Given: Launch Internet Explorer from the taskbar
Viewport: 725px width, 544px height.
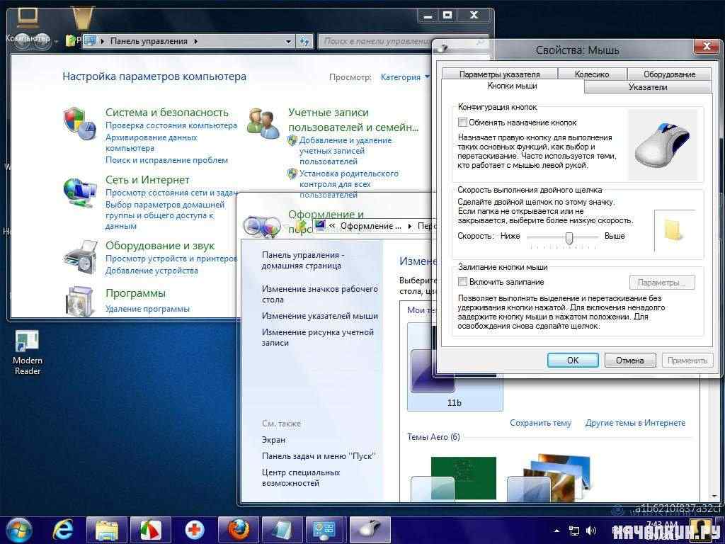Looking at the screenshot, I should [63, 530].
